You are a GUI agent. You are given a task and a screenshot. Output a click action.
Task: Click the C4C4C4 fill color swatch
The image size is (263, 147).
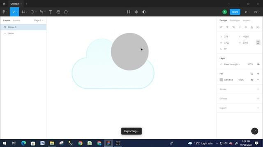[221, 80]
